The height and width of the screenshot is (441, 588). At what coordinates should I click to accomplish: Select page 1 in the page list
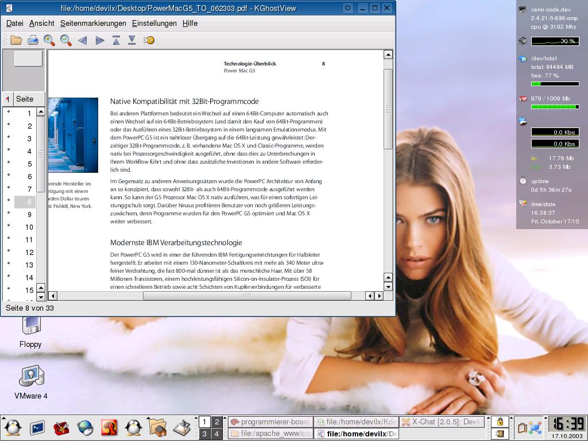pos(25,113)
